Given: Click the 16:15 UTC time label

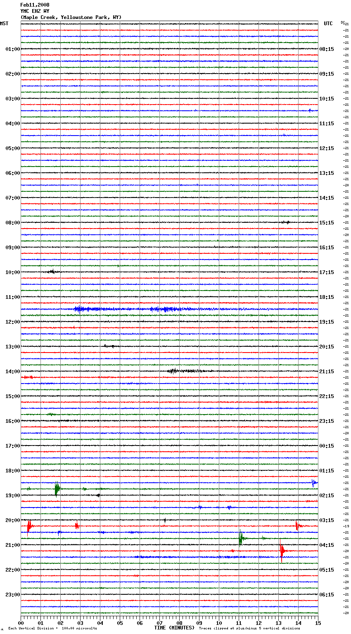Looking at the screenshot, I should pyautogui.click(x=327, y=248).
